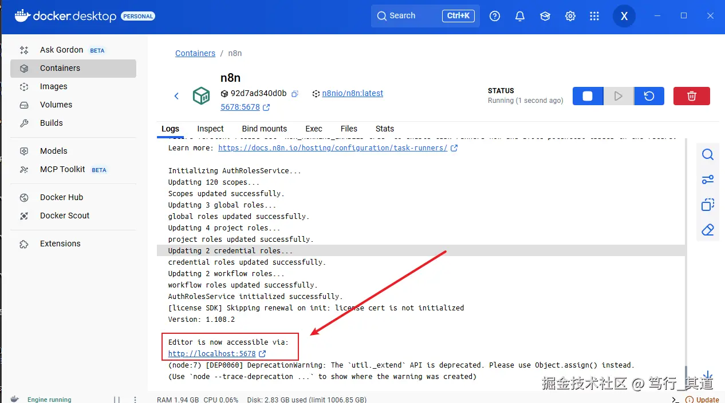The height and width of the screenshot is (403, 725).
Task: Switch to the Files tab
Action: point(349,129)
